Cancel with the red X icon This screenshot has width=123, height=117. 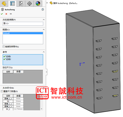point(6,14)
